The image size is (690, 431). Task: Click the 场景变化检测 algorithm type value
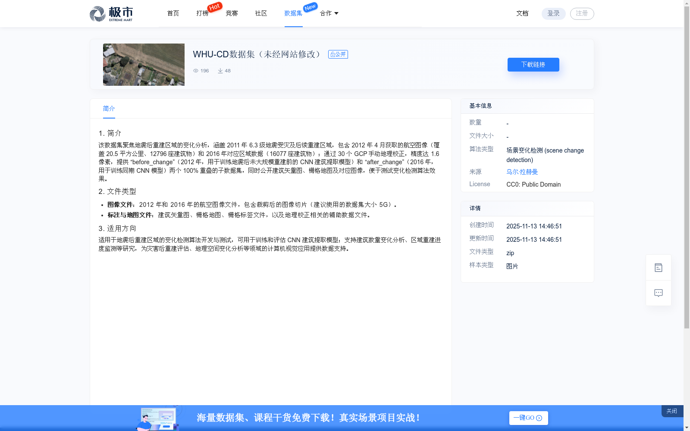coord(545,155)
